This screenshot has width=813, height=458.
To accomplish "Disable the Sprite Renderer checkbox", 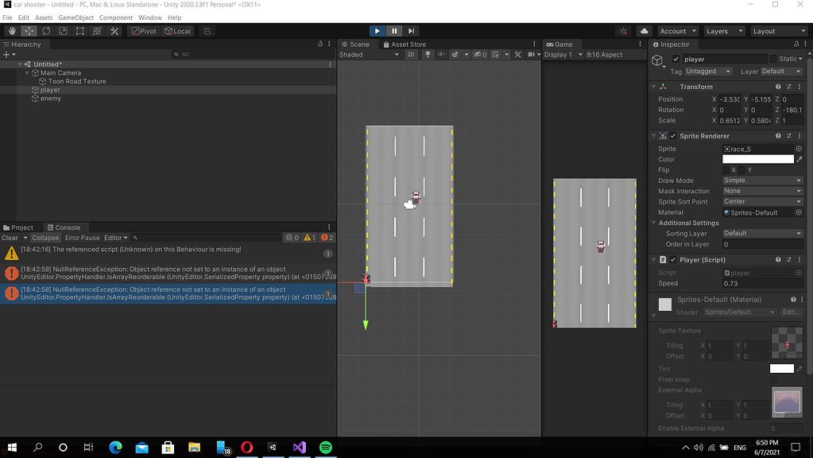I will tap(673, 136).
